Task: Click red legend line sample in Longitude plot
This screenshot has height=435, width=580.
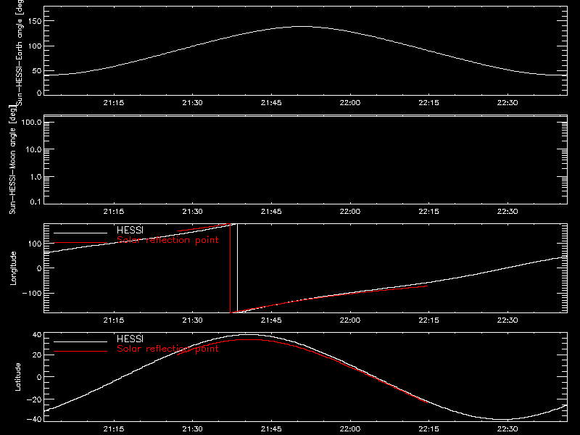Action: click(x=80, y=243)
